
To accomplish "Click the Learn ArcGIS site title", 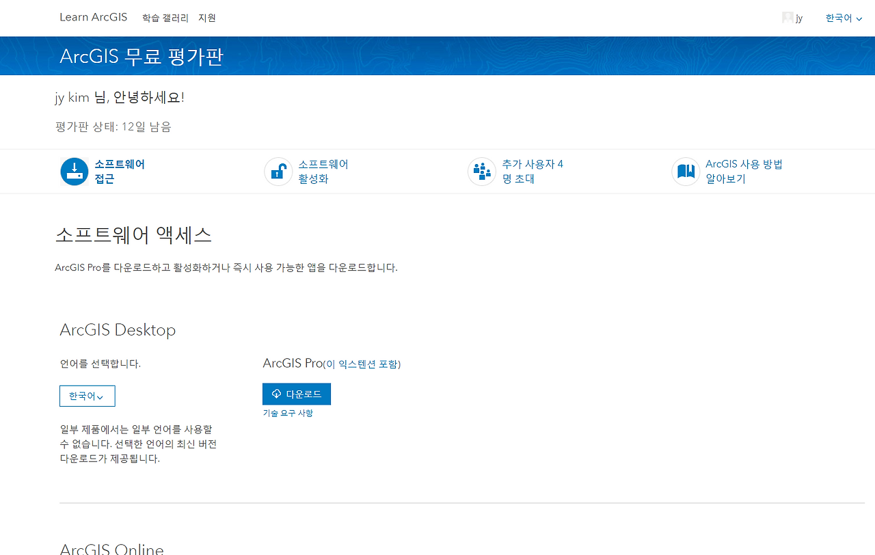I will (x=94, y=17).
